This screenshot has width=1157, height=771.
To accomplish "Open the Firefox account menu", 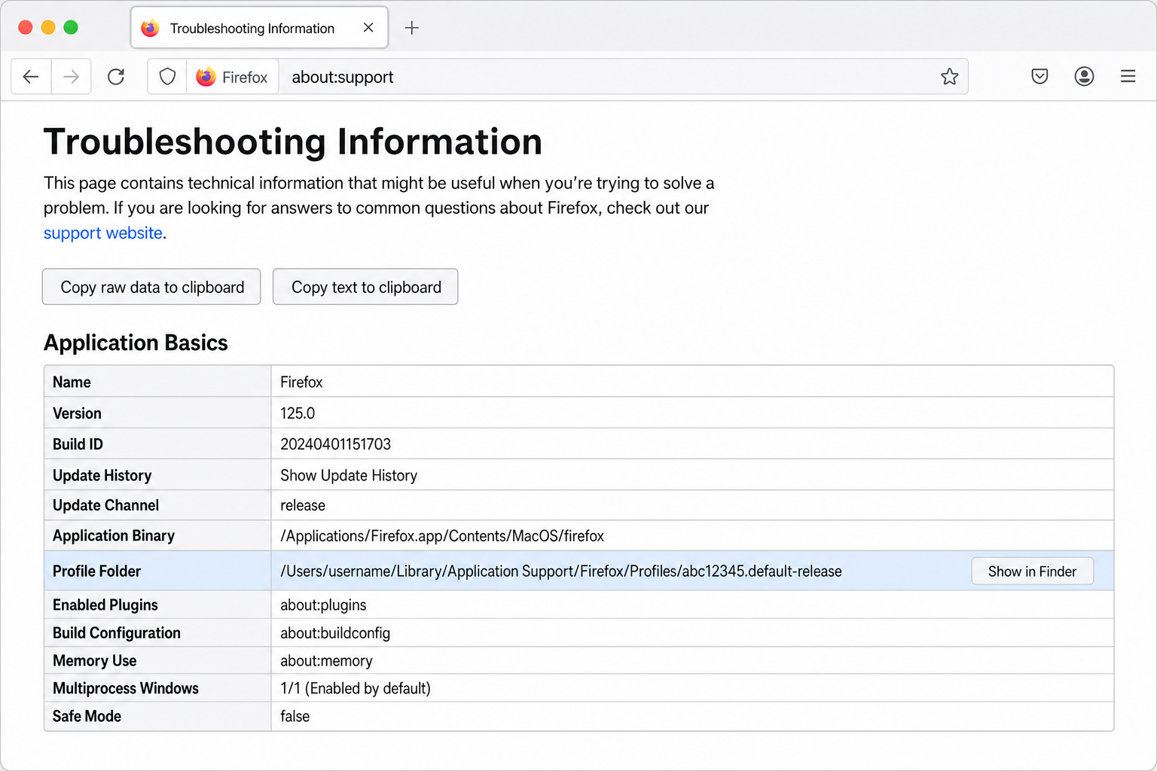I will click(1084, 76).
